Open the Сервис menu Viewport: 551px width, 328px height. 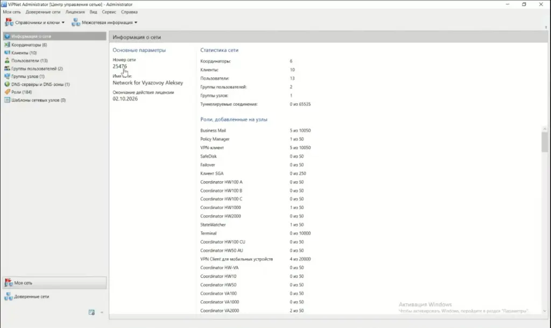coord(109,12)
